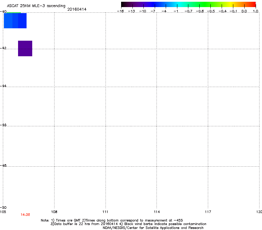Click the color scale label -4
The image size is (262, 230).
164,11
